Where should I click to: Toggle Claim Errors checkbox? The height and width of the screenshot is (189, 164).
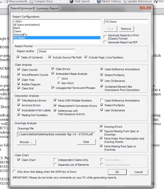click(x=53, y=69)
